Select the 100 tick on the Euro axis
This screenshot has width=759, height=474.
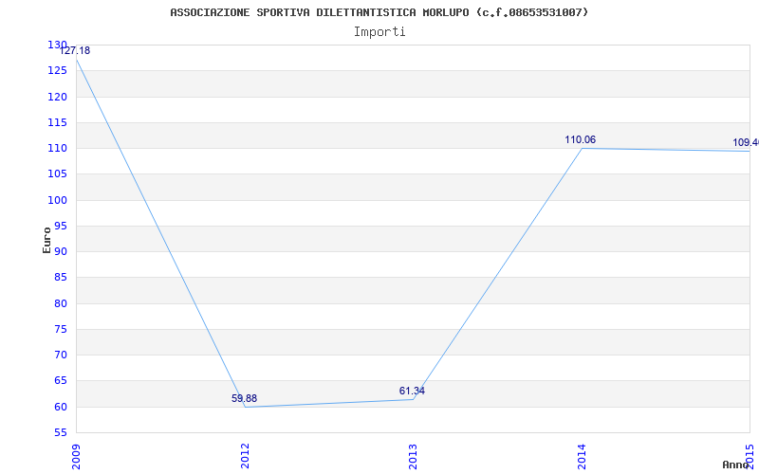point(58,200)
